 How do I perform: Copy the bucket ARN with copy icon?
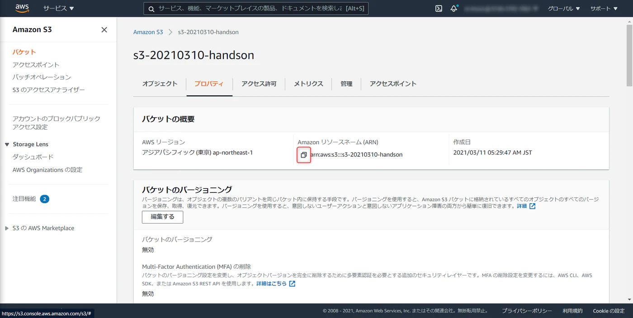point(304,155)
